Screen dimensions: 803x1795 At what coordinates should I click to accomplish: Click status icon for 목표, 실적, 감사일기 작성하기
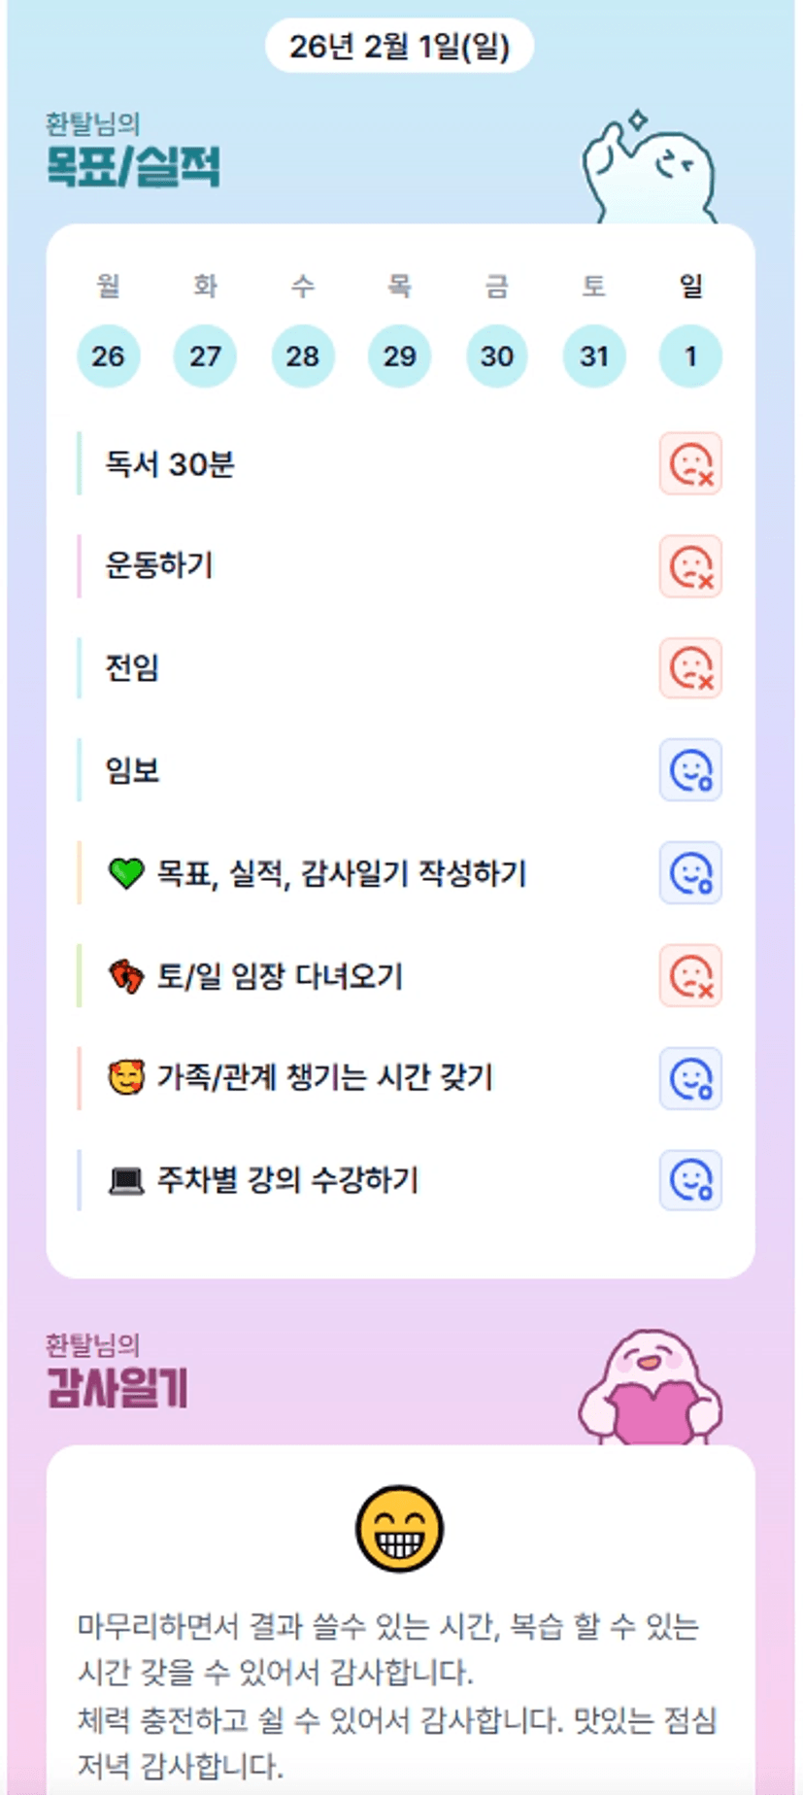click(x=689, y=873)
